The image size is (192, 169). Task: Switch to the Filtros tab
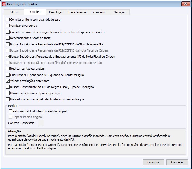click(14, 12)
